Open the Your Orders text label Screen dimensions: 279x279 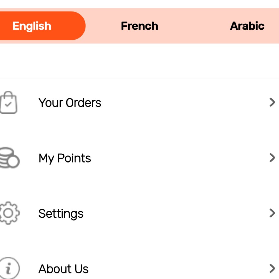tap(70, 103)
